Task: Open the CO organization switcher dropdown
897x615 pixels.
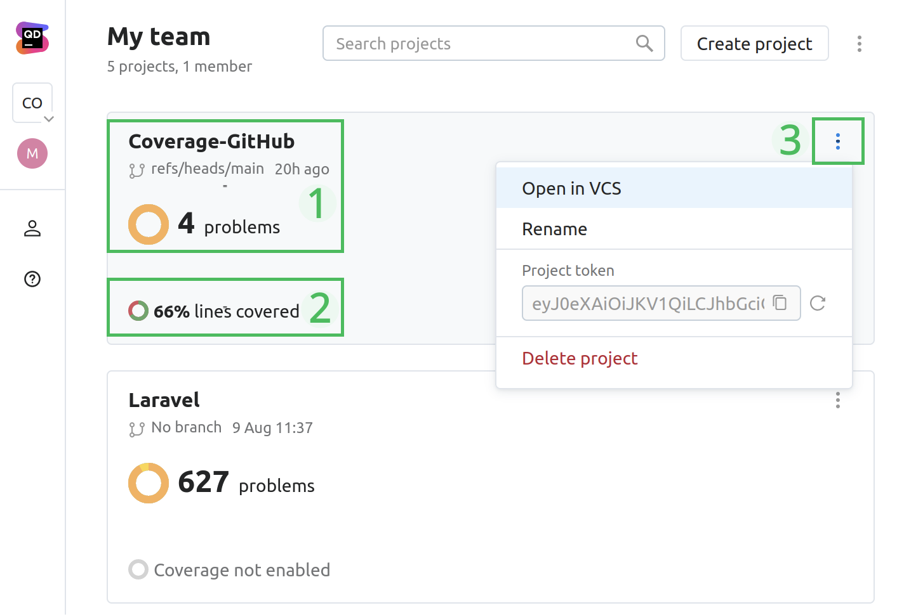Action: [x=32, y=103]
